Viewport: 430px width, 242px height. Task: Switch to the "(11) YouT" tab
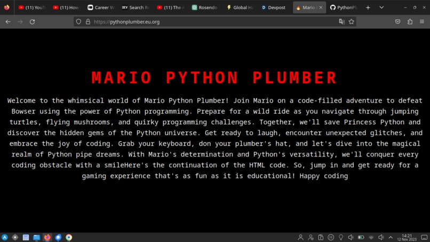(x=32, y=7)
